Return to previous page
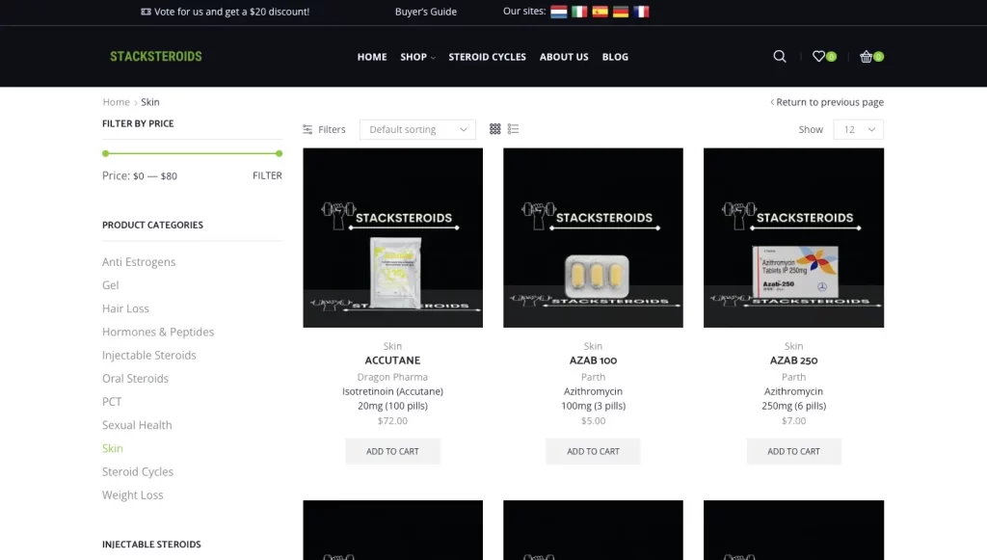Screen dimensions: 987x560 click(x=827, y=102)
